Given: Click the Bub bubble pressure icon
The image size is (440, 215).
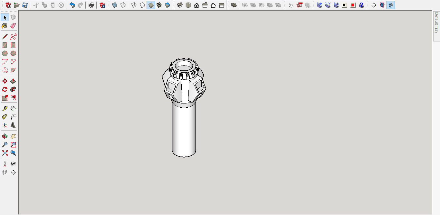Looking at the screenshot, I should 336,5.
